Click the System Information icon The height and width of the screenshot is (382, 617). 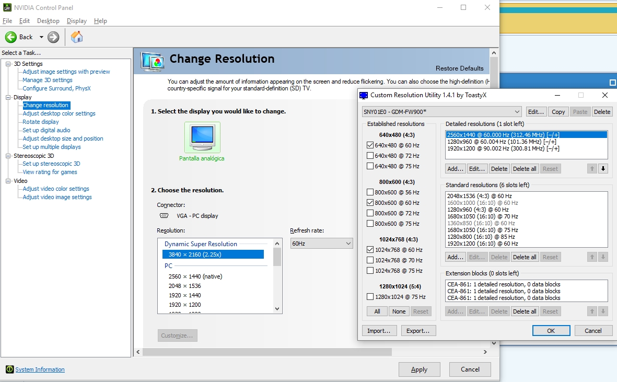(x=9, y=369)
